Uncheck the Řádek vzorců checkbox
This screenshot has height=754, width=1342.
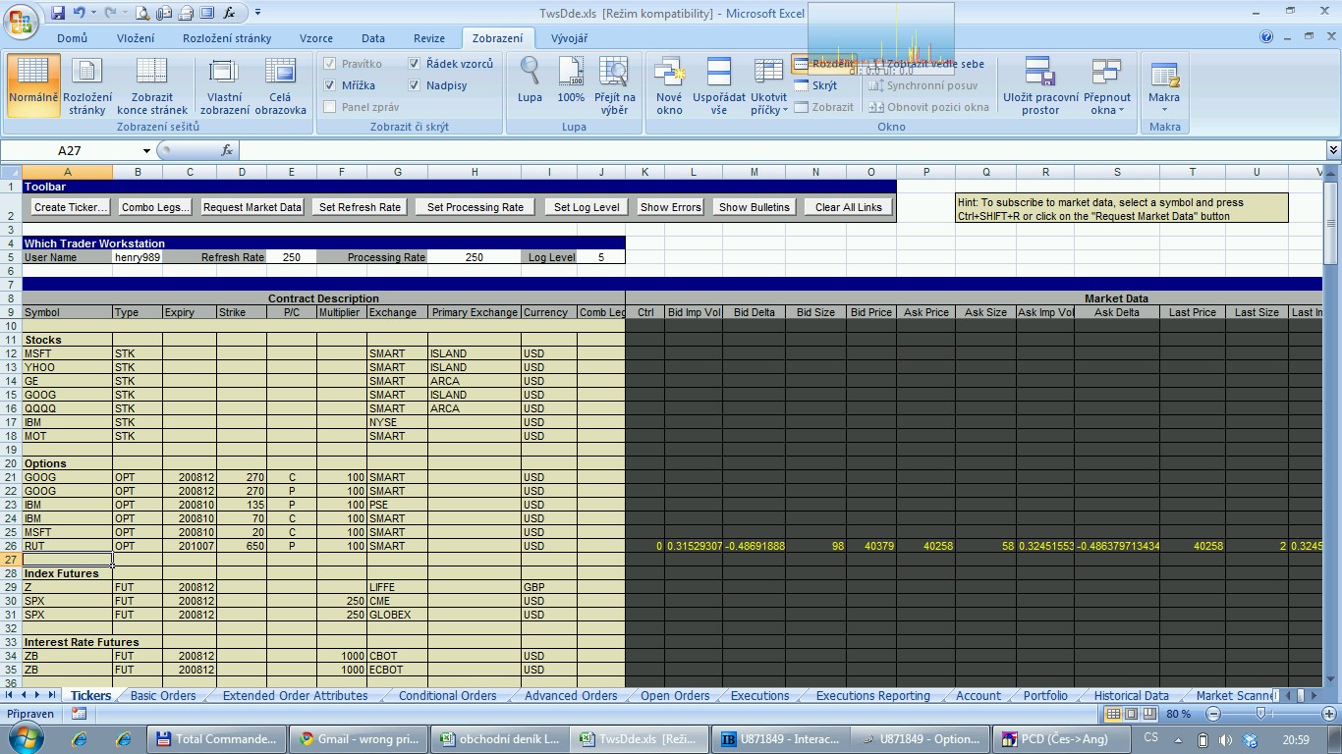[x=415, y=64]
